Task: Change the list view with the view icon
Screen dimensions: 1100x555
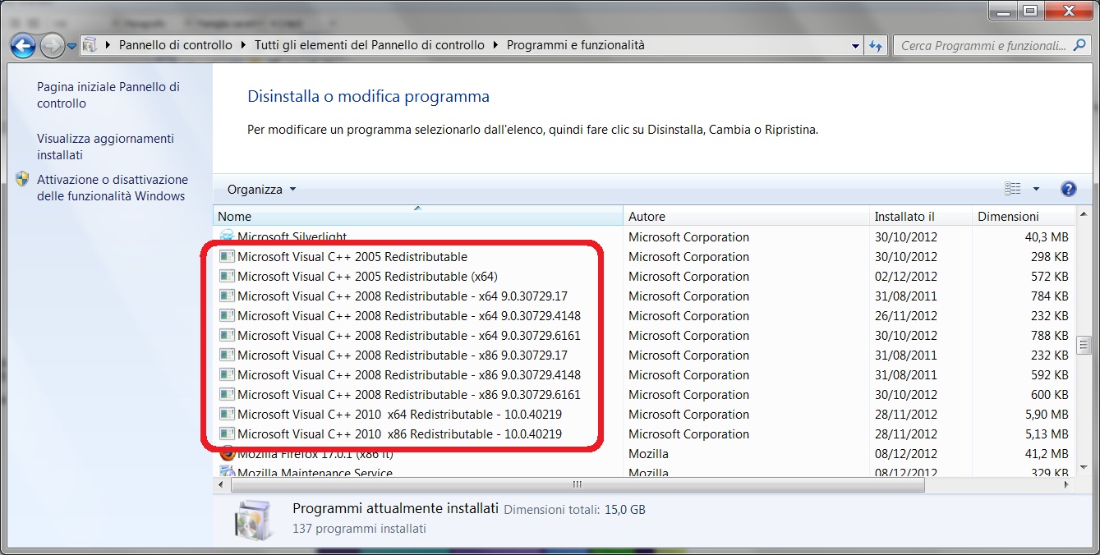Action: (x=1012, y=189)
